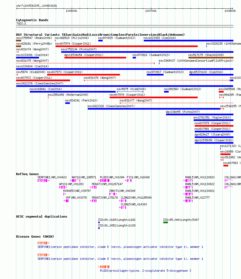Click the esv2422326 (SimonSanchez2007) label

[111, 106]
